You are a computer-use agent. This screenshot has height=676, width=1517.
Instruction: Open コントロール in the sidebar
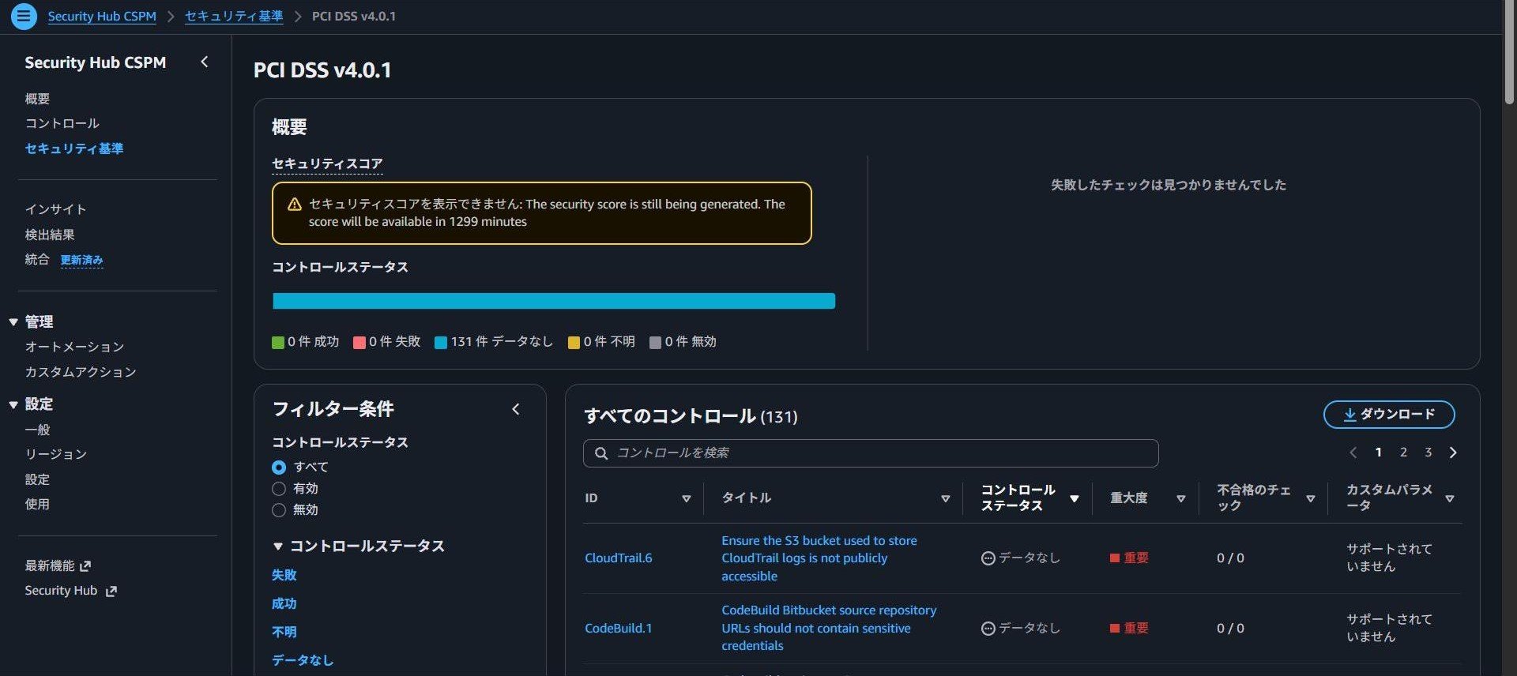click(62, 123)
